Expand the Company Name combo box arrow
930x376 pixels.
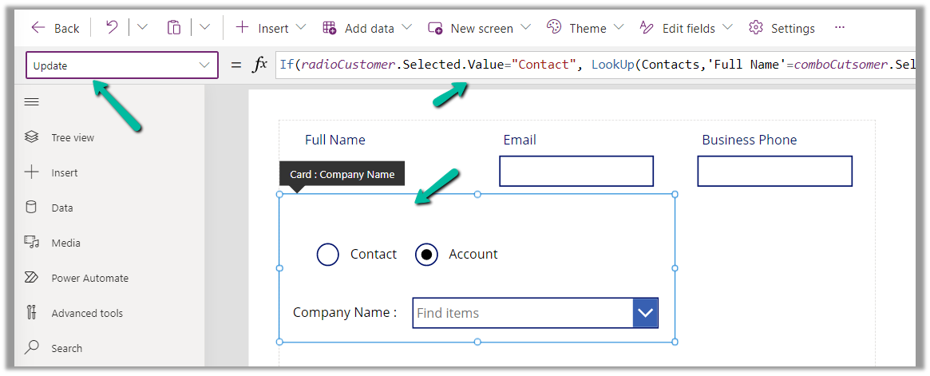645,313
